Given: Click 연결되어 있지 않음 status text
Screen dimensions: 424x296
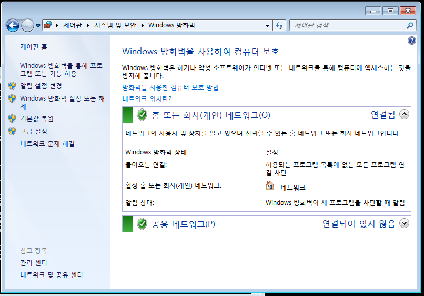Looking at the screenshot, I should (359, 224).
